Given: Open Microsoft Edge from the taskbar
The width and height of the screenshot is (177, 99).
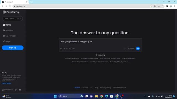Looking at the screenshot, I should (x=106, y=96).
